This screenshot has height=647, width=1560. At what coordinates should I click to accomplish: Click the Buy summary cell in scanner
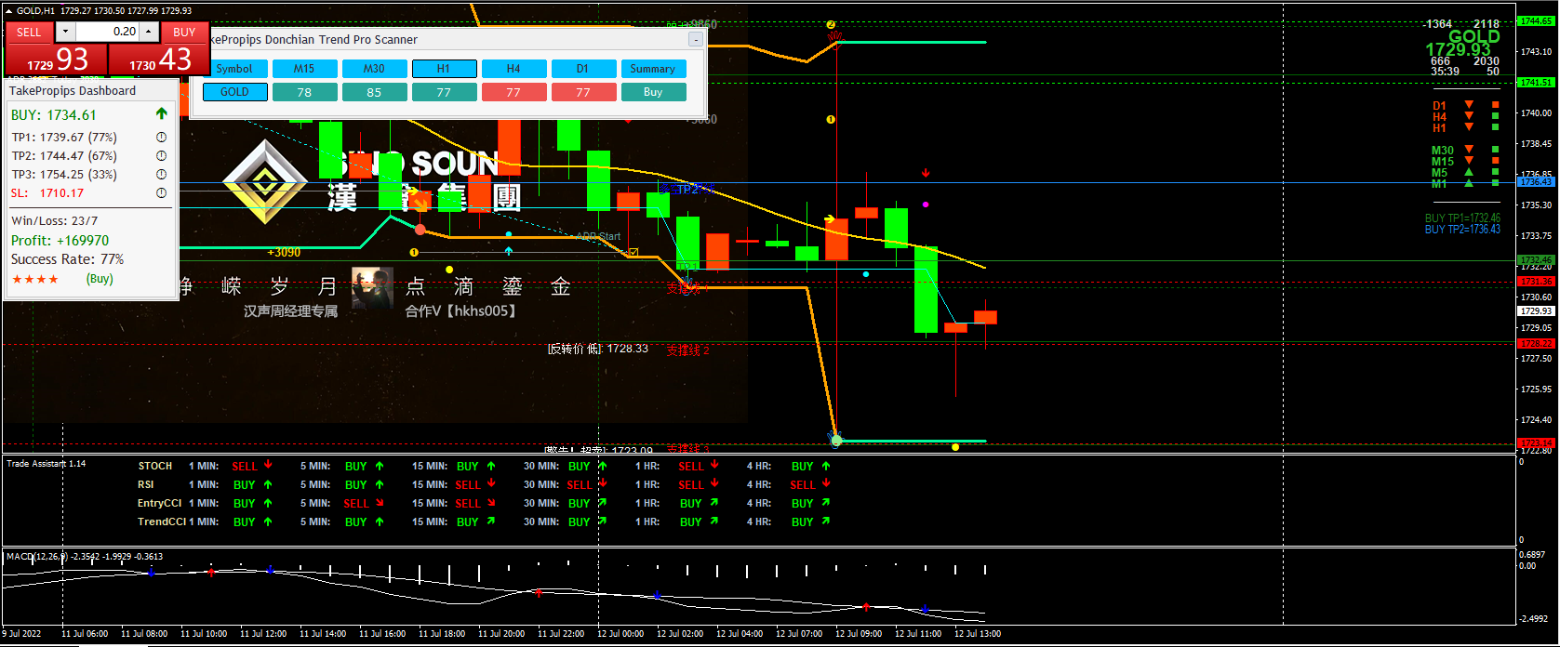click(653, 92)
